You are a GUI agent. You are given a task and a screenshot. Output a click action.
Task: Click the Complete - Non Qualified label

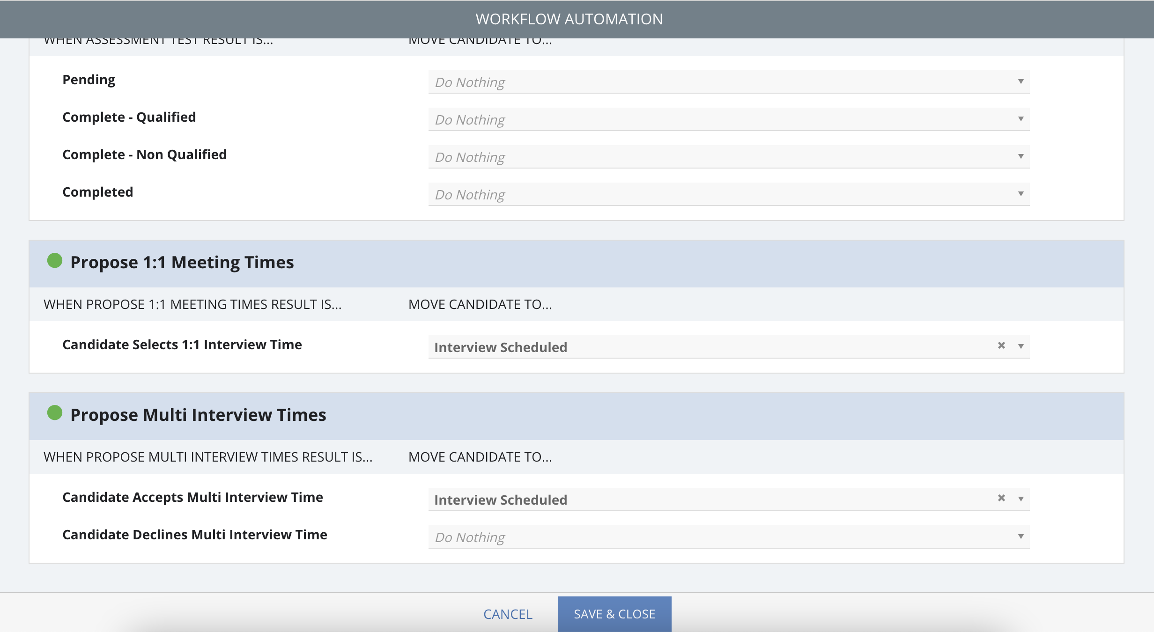click(x=145, y=154)
